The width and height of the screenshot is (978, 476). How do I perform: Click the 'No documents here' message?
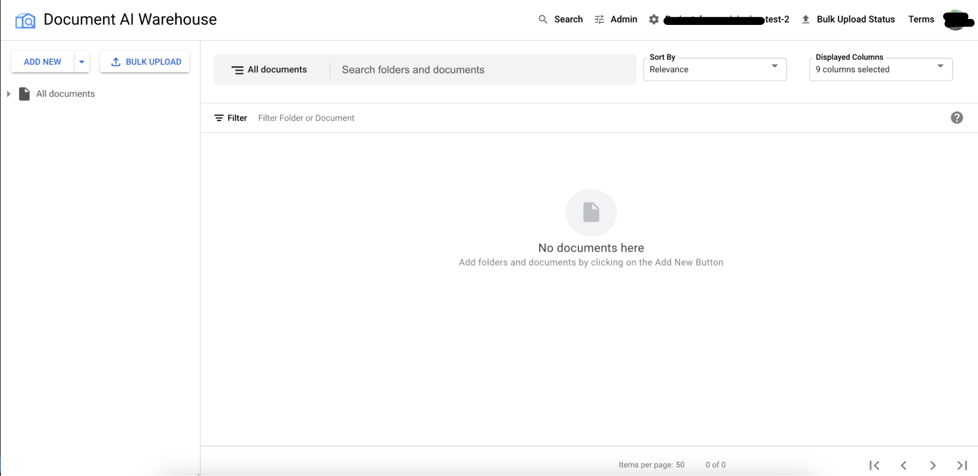(x=591, y=248)
